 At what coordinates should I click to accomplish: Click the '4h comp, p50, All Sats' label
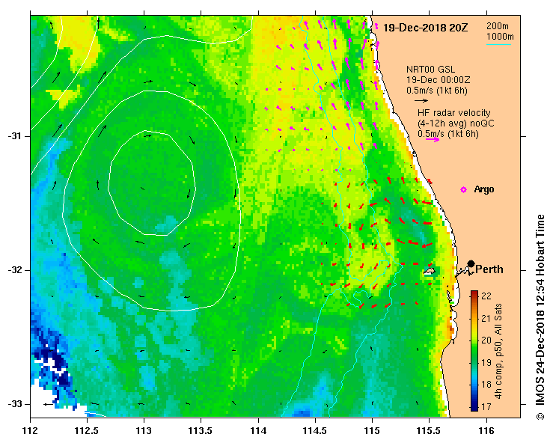pos(498,351)
